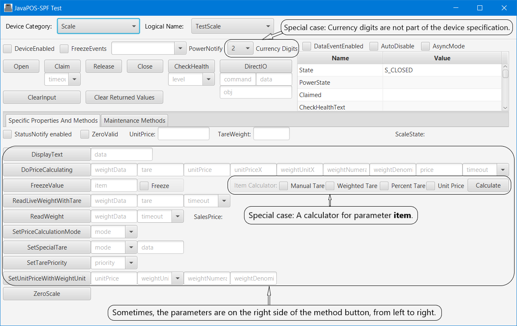
Task: Click the SetTarePriority button
Action: click(x=47, y=263)
